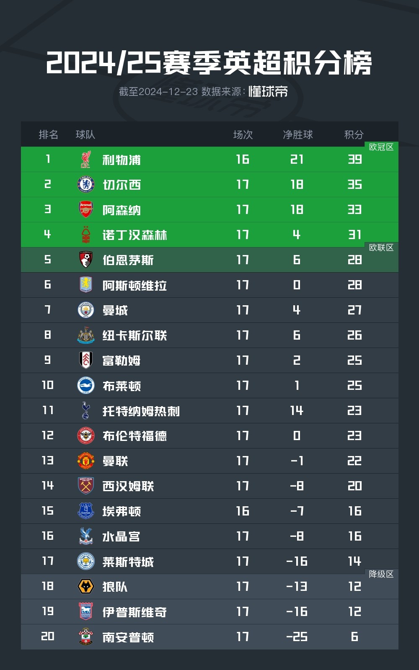Click the 2024/25赛季英超积分榜 title

(x=209, y=63)
